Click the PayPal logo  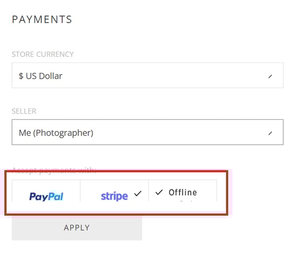(x=46, y=196)
